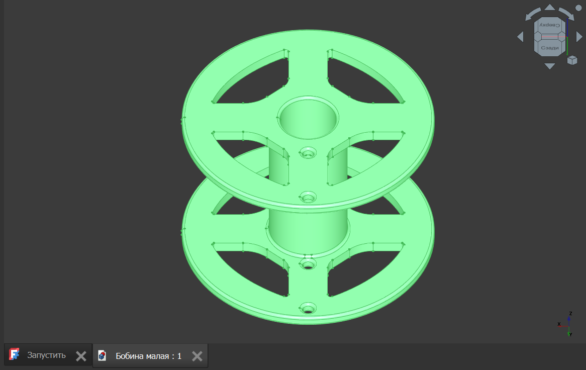Switch to the "Бобина малая : 1" tab
Image resolution: width=586 pixels, height=370 pixels.
pyautogui.click(x=148, y=356)
